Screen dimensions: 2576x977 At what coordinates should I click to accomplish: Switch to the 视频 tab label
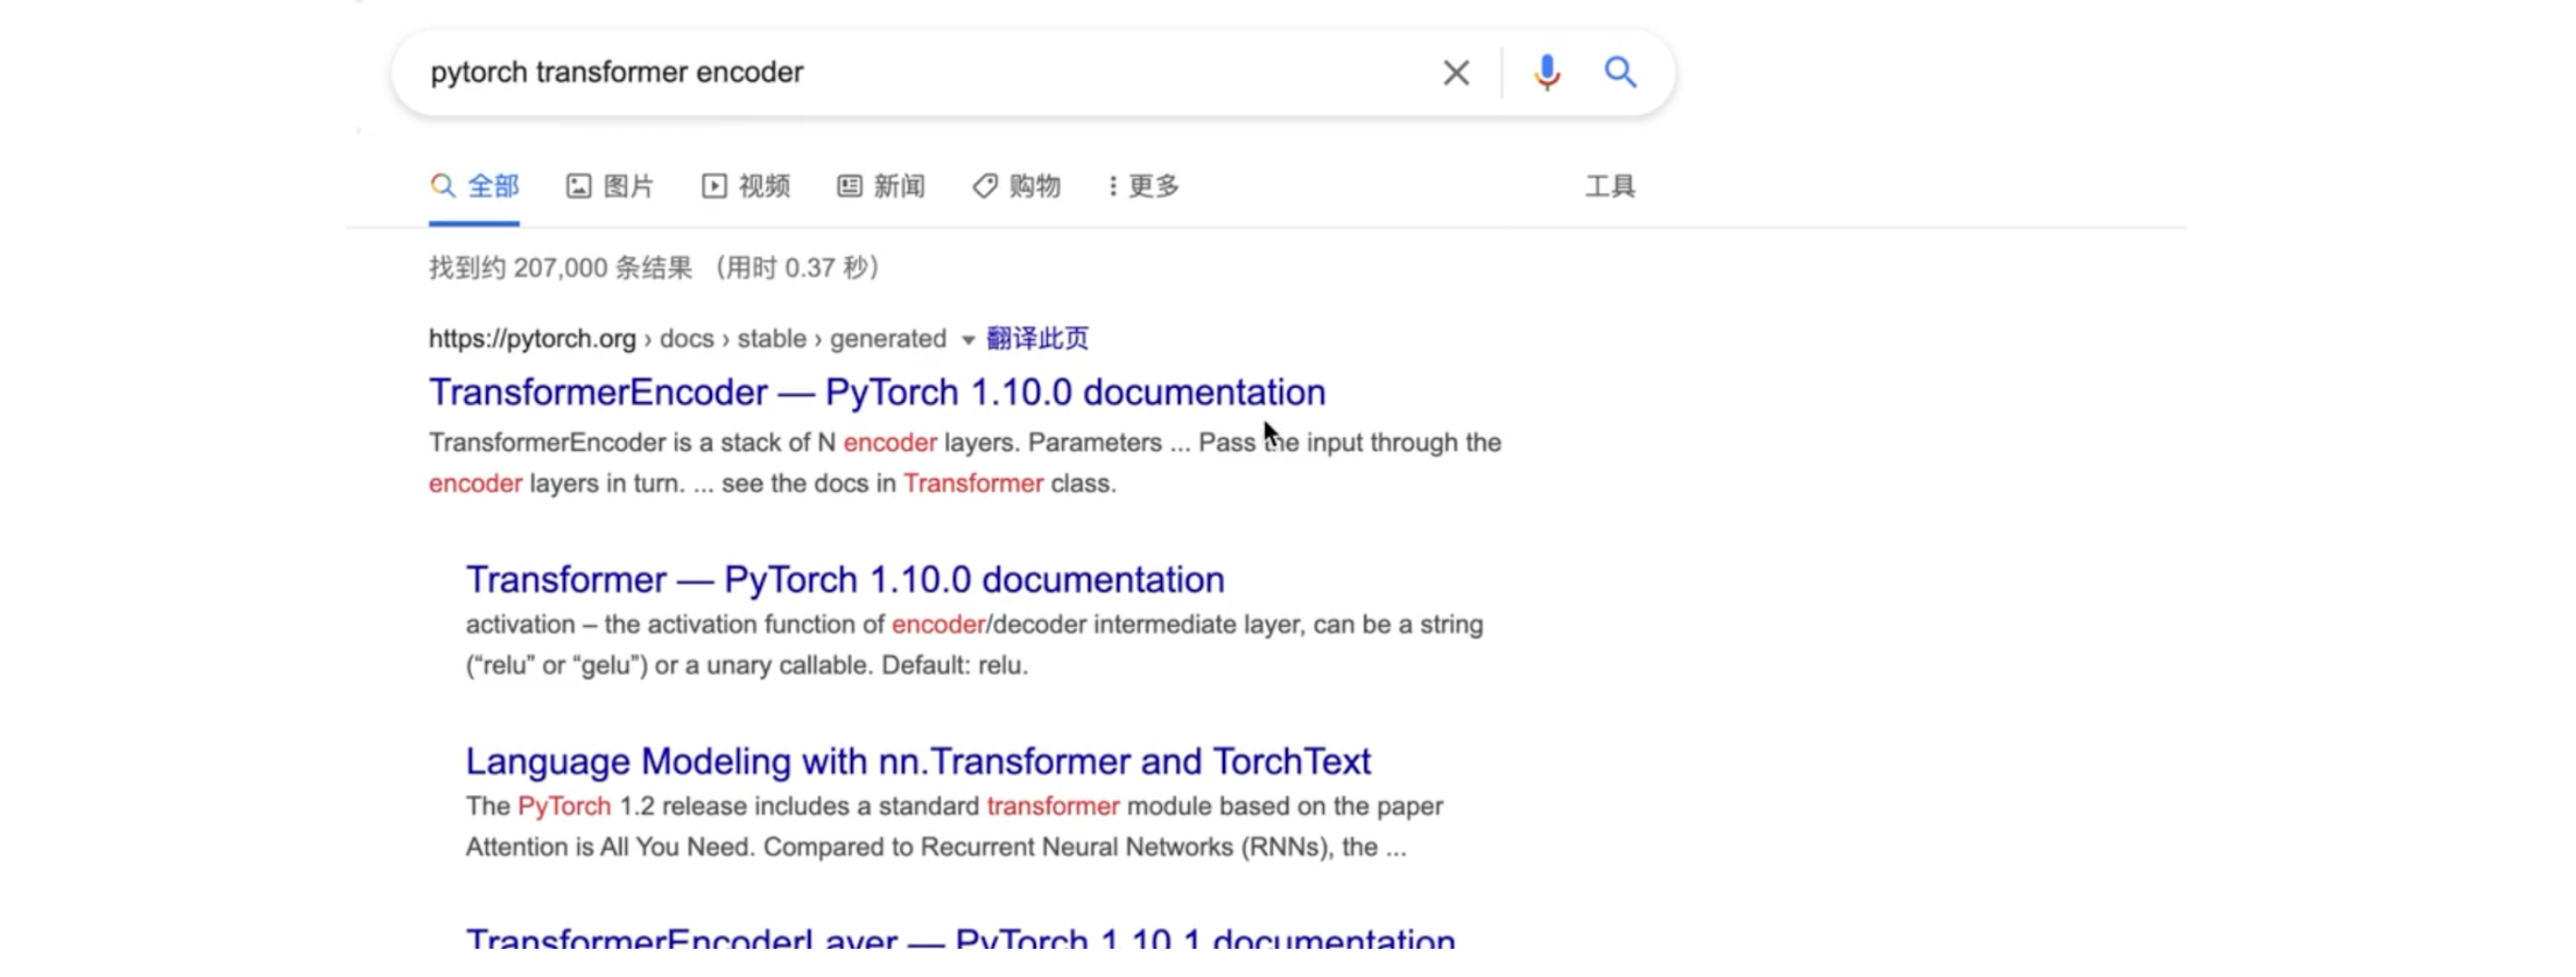pos(764,186)
